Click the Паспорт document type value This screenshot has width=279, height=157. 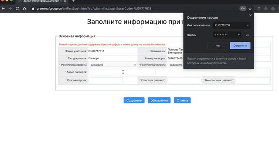94,58
